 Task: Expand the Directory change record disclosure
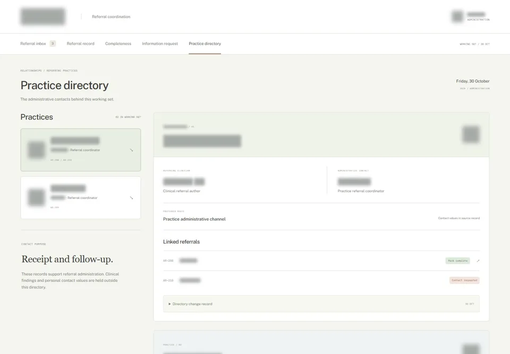pyautogui.click(x=321, y=304)
